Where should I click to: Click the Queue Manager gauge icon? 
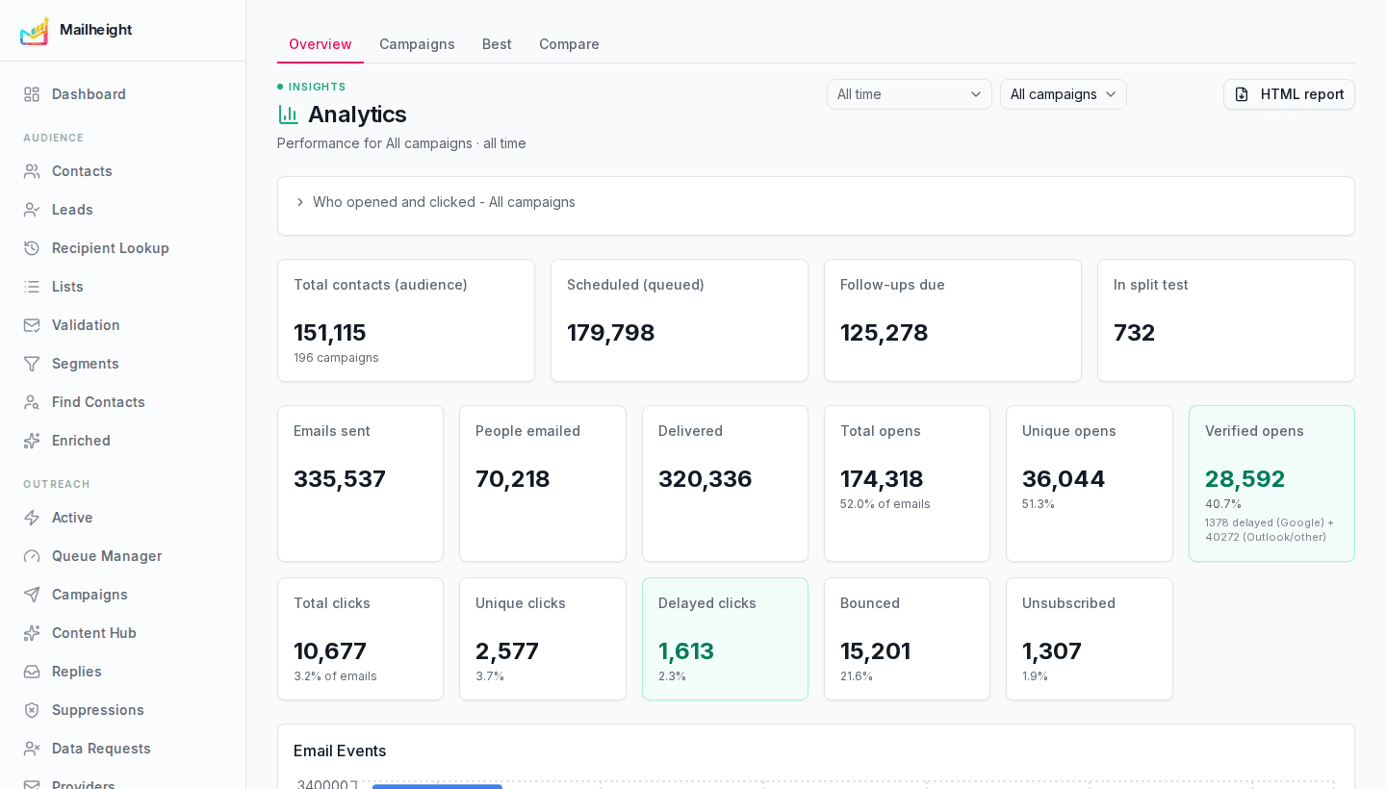32,556
